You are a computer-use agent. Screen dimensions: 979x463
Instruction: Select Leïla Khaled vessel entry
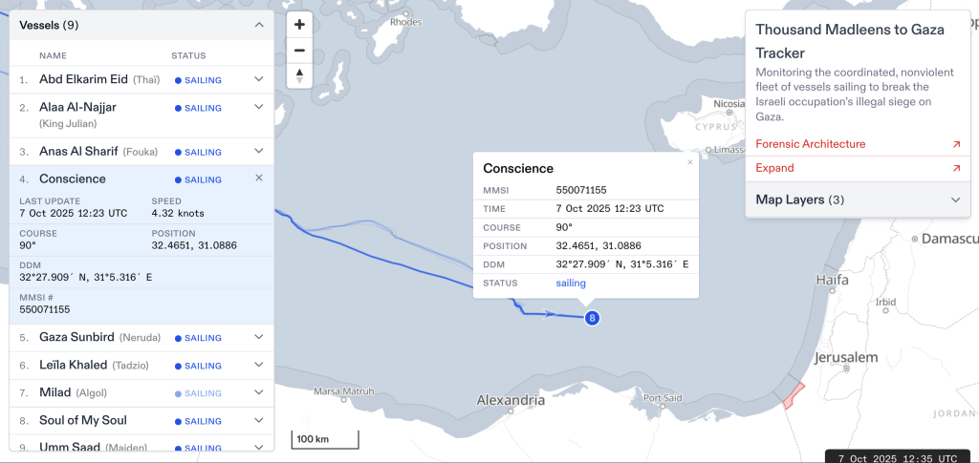click(73, 365)
